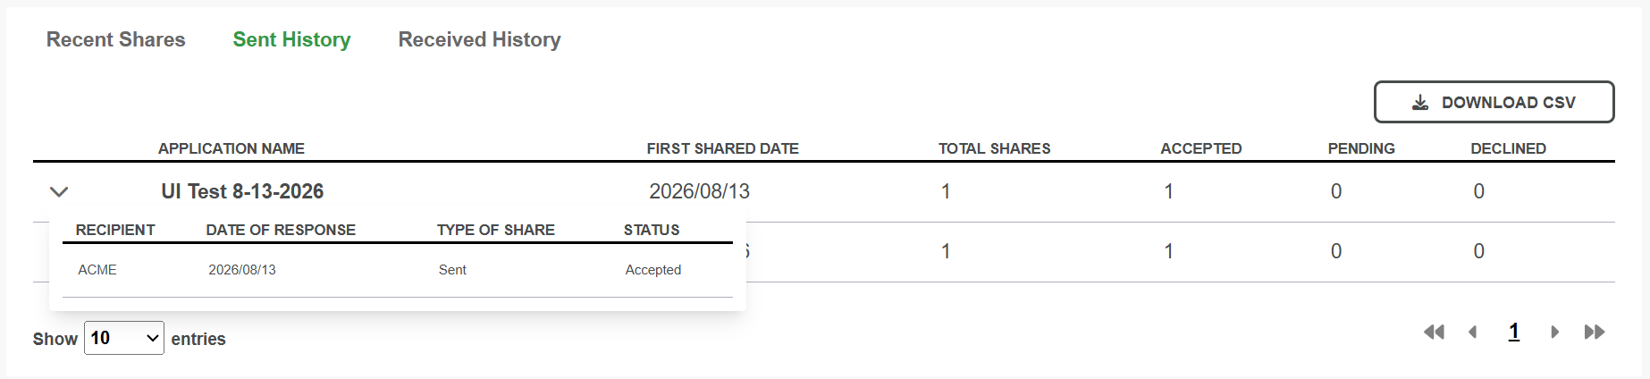Collapse the UI Test 8-13-2026 row chevron
Image resolution: width=1650 pixels, height=379 pixels.
[59, 191]
